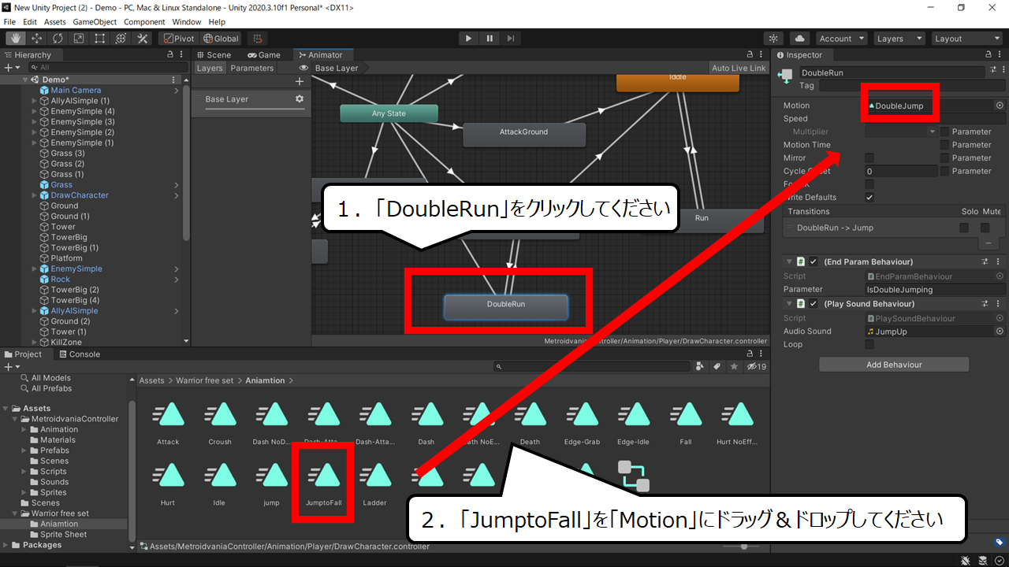Select the Hurt animation clip
1009x567 pixels.
pos(168,484)
